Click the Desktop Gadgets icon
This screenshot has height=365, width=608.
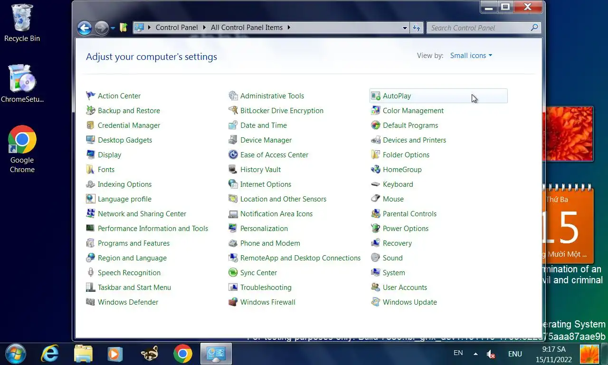tap(90, 140)
